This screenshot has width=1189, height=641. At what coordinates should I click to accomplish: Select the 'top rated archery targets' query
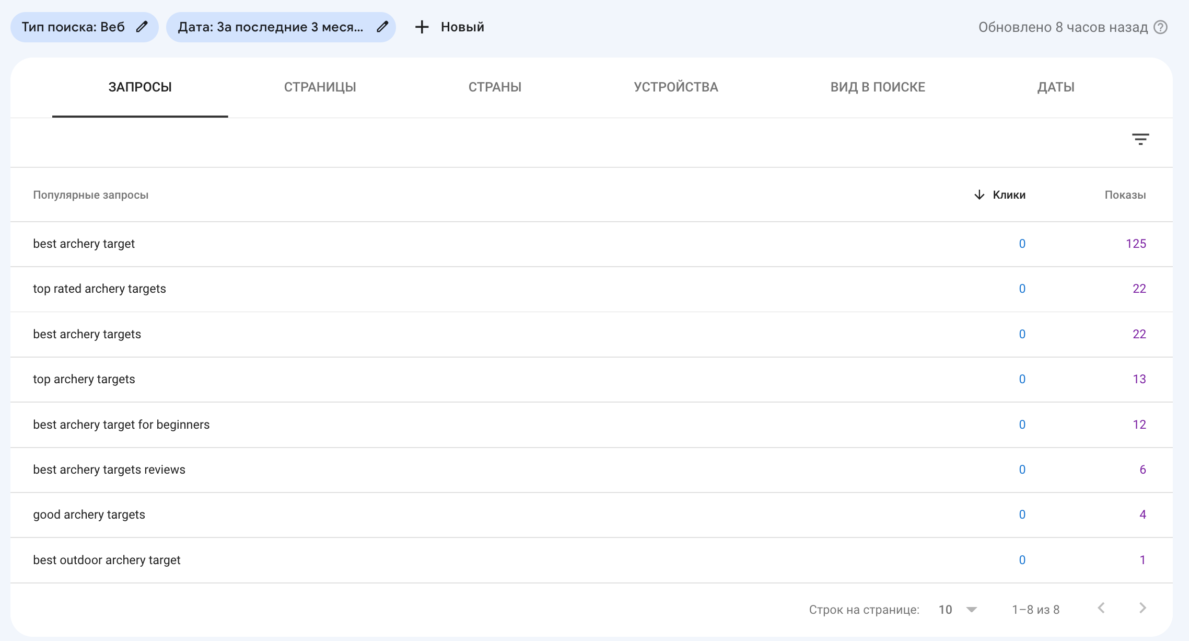tap(99, 289)
